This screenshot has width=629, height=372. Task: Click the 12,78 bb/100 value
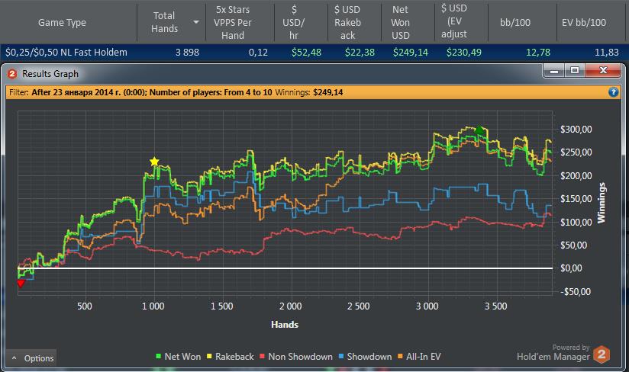[538, 53]
